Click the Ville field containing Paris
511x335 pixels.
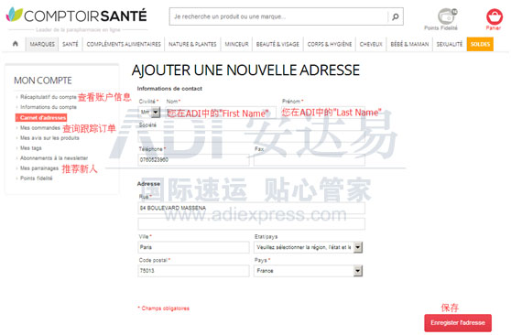pos(193,247)
